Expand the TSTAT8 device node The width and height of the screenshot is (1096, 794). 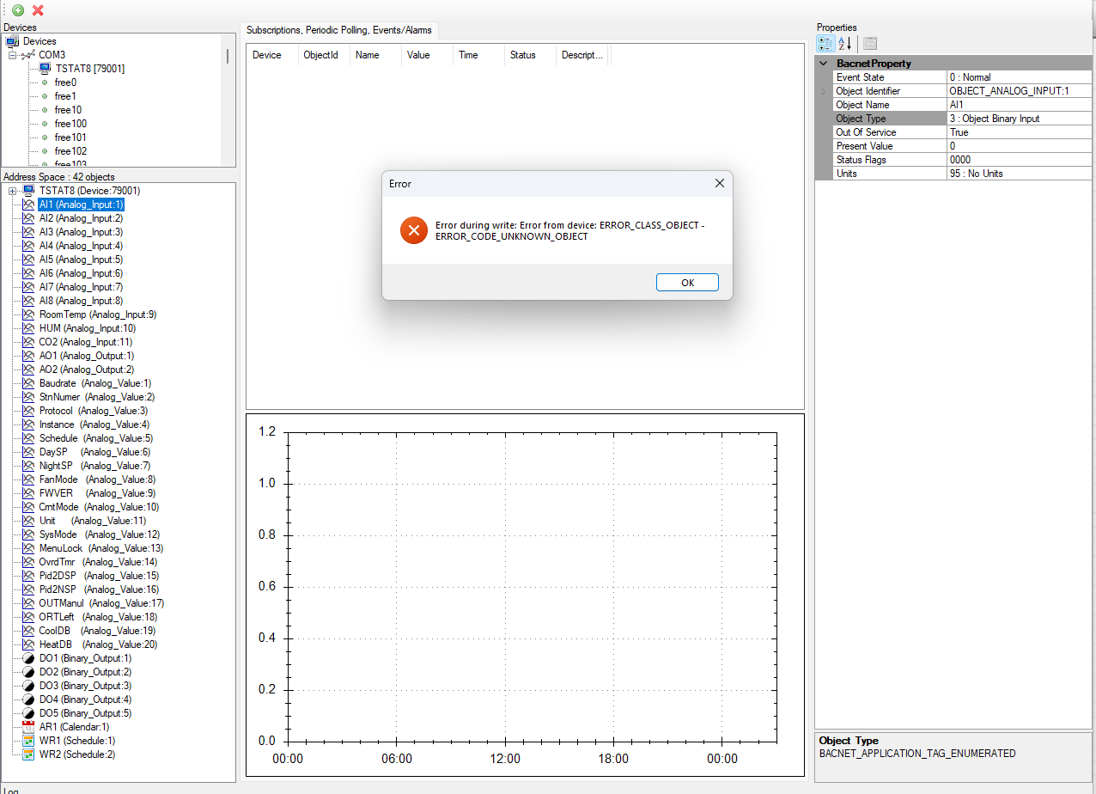13,191
